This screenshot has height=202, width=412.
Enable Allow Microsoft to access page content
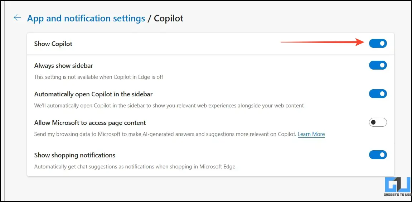(378, 122)
